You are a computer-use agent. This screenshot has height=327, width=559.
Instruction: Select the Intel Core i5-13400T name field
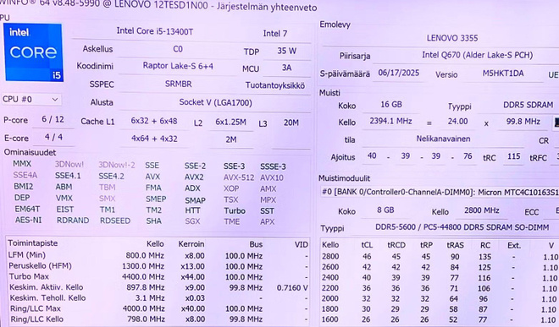[154, 31]
